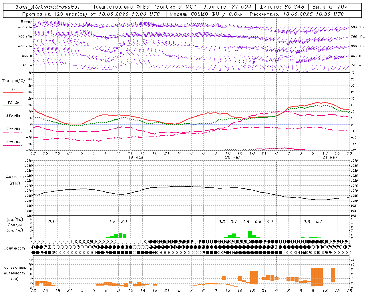Click the station name Tom_Aleksandrovskoe
Viewport: 366px width, 293px height.
[x=48, y=7]
